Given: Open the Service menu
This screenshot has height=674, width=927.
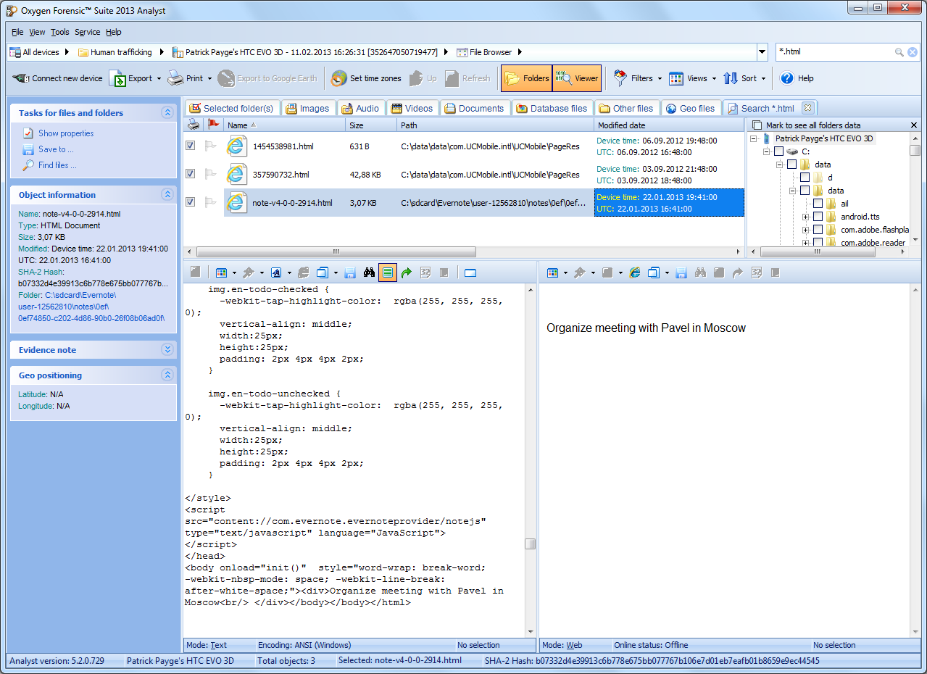Looking at the screenshot, I should [x=88, y=32].
